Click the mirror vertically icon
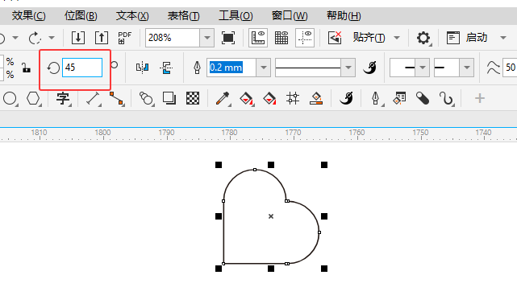Image resolution: width=517 pixels, height=308 pixels. coord(166,68)
